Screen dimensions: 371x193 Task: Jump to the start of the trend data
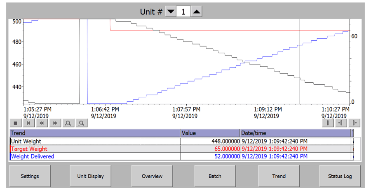tap(28, 123)
